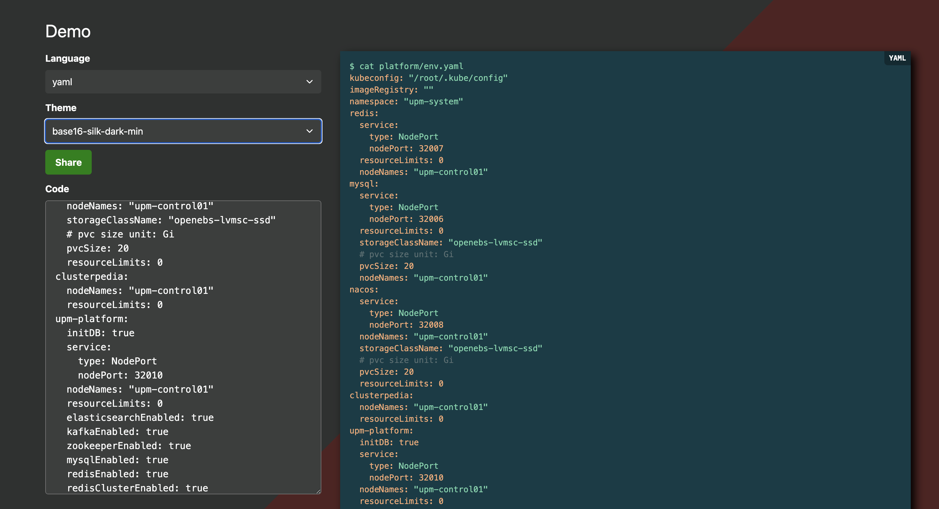Screen dimensions: 939x509
Task: Click '# pvc size unit: Gi' in Code textarea
Action: click(120, 234)
